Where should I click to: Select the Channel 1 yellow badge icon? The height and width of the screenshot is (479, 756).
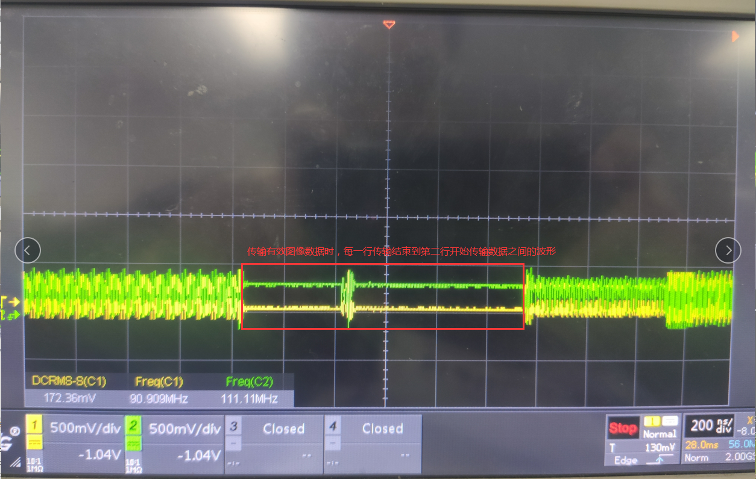point(33,424)
